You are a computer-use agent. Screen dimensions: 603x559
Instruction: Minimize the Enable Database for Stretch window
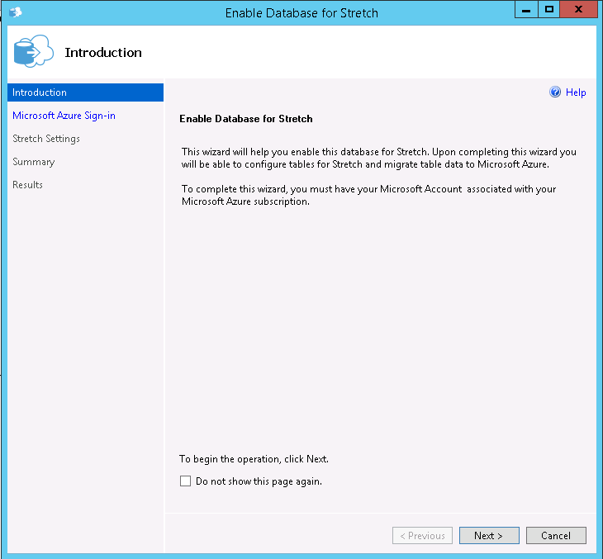point(526,10)
